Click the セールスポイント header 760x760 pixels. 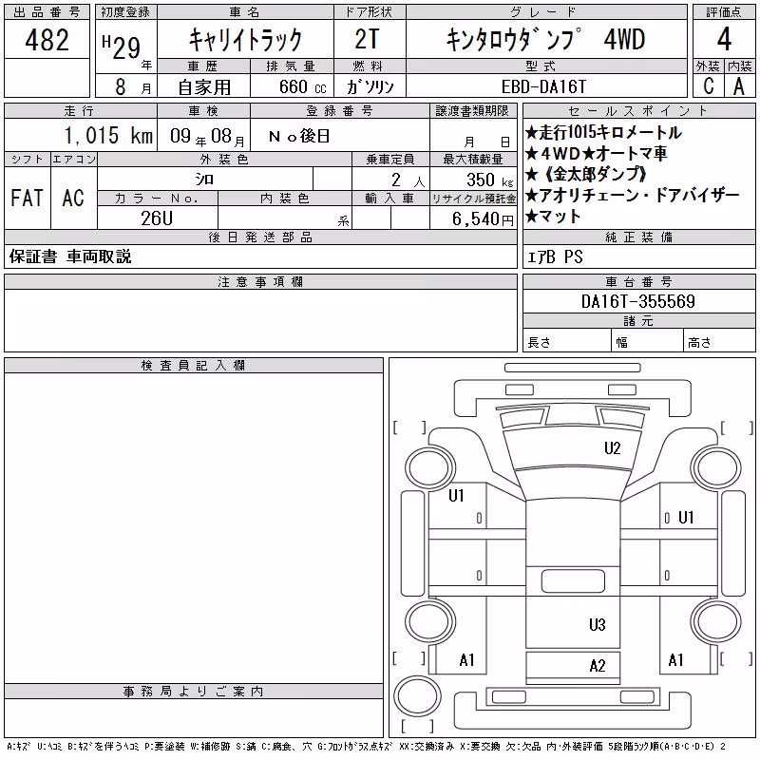click(x=638, y=111)
